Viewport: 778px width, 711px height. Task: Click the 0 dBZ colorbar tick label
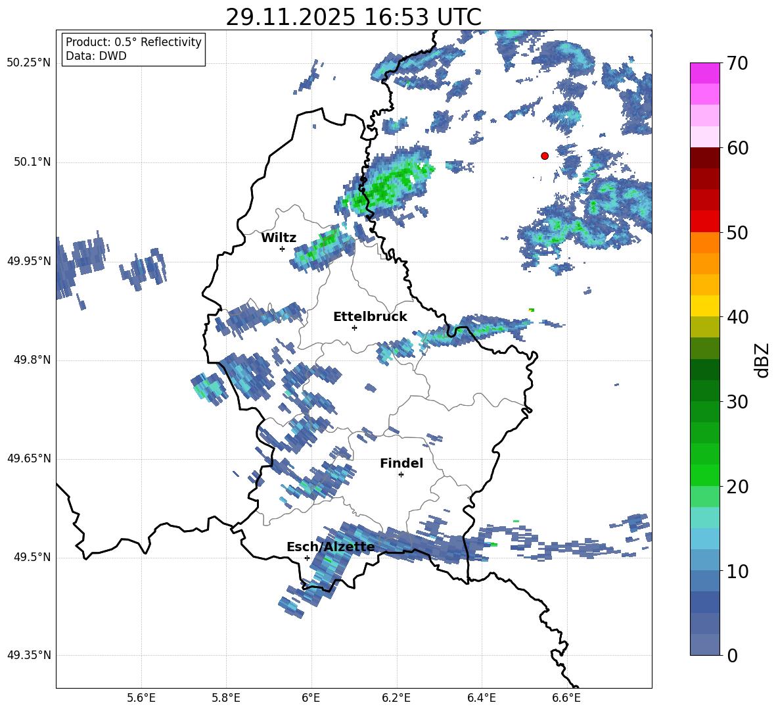[733, 656]
